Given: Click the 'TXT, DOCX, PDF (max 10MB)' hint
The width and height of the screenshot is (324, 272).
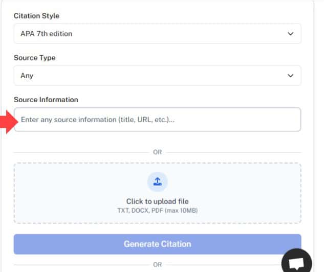Looking at the screenshot, I should (x=158, y=210).
